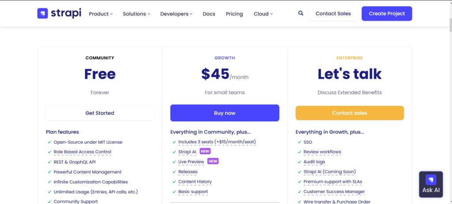Click the Contact Sales header button

point(333,14)
